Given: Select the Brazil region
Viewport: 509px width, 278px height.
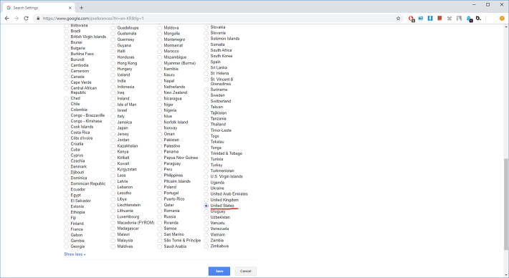Looking at the screenshot, I should coord(66,31).
